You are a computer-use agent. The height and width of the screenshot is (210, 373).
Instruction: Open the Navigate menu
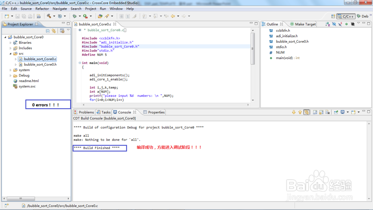pos(60,9)
